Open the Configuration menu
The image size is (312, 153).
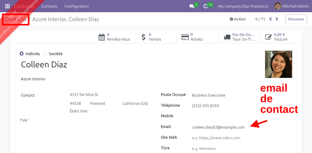point(76,6)
